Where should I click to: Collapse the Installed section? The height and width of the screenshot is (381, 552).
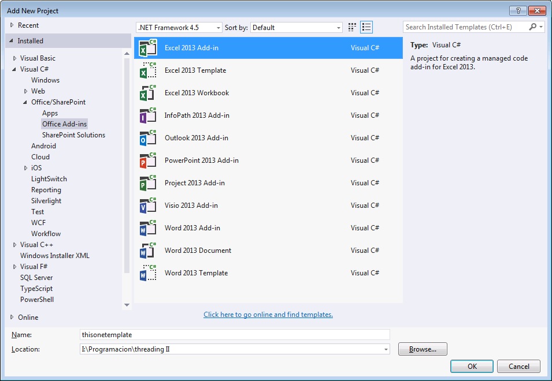tap(11, 41)
